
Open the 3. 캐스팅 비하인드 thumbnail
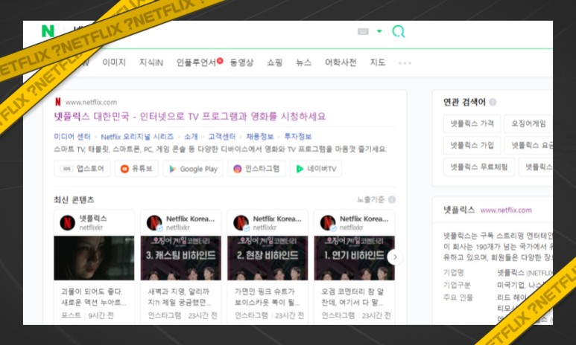[x=181, y=258]
